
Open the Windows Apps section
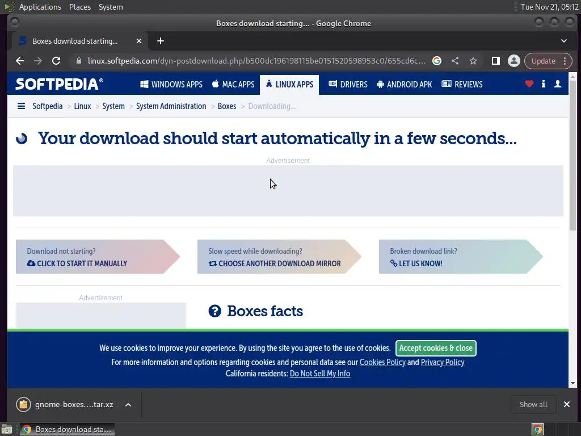coord(171,84)
